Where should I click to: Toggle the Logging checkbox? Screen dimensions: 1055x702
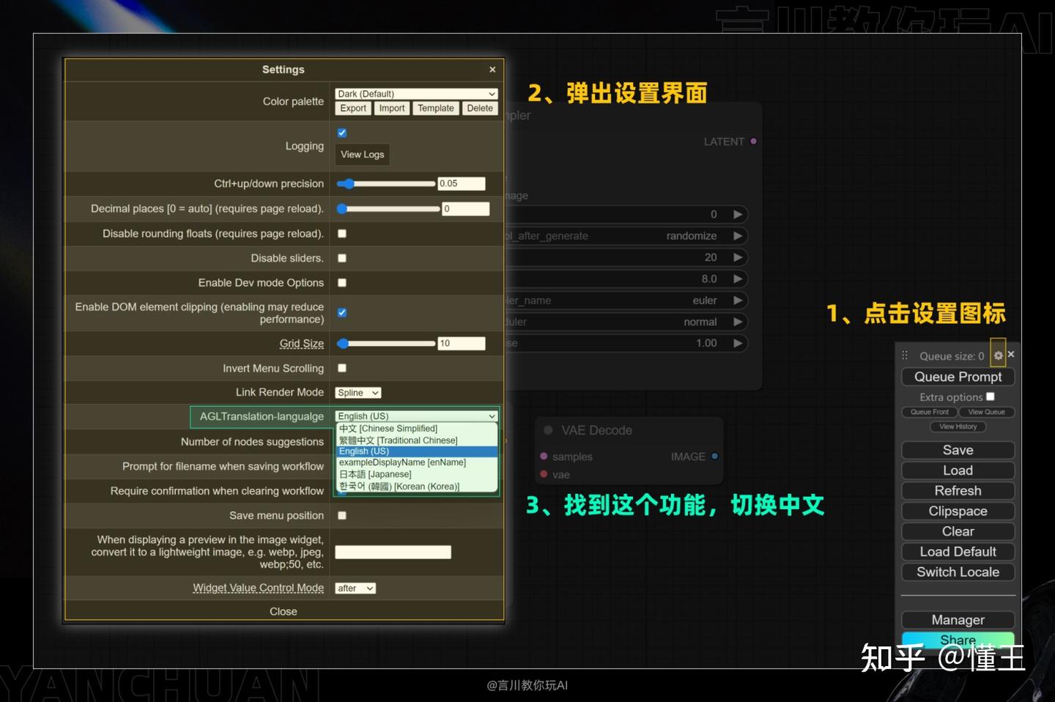tap(342, 133)
